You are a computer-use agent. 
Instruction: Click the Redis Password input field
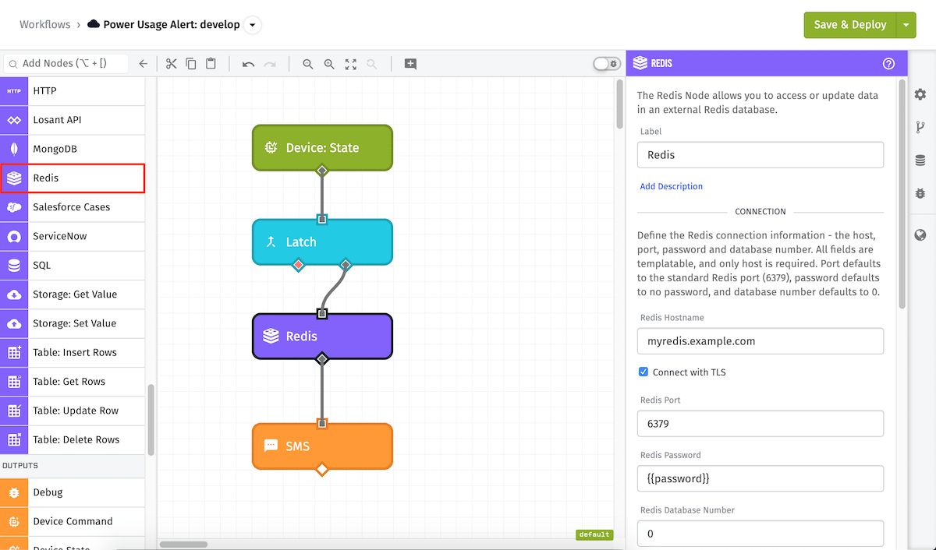point(760,478)
